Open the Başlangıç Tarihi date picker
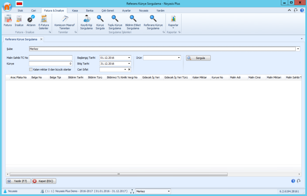 tap(129, 58)
